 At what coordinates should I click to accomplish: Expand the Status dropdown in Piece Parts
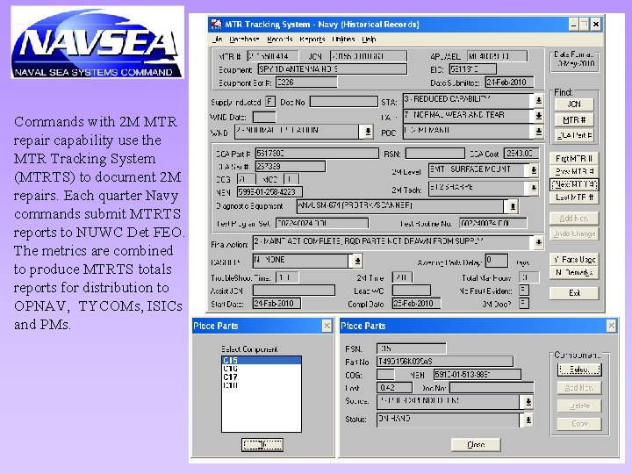[528, 420]
